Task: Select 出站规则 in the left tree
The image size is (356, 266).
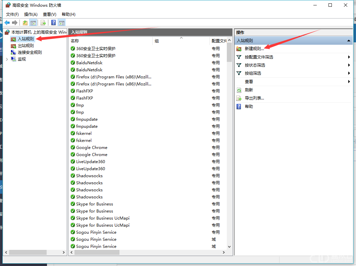Action: [x=26, y=46]
